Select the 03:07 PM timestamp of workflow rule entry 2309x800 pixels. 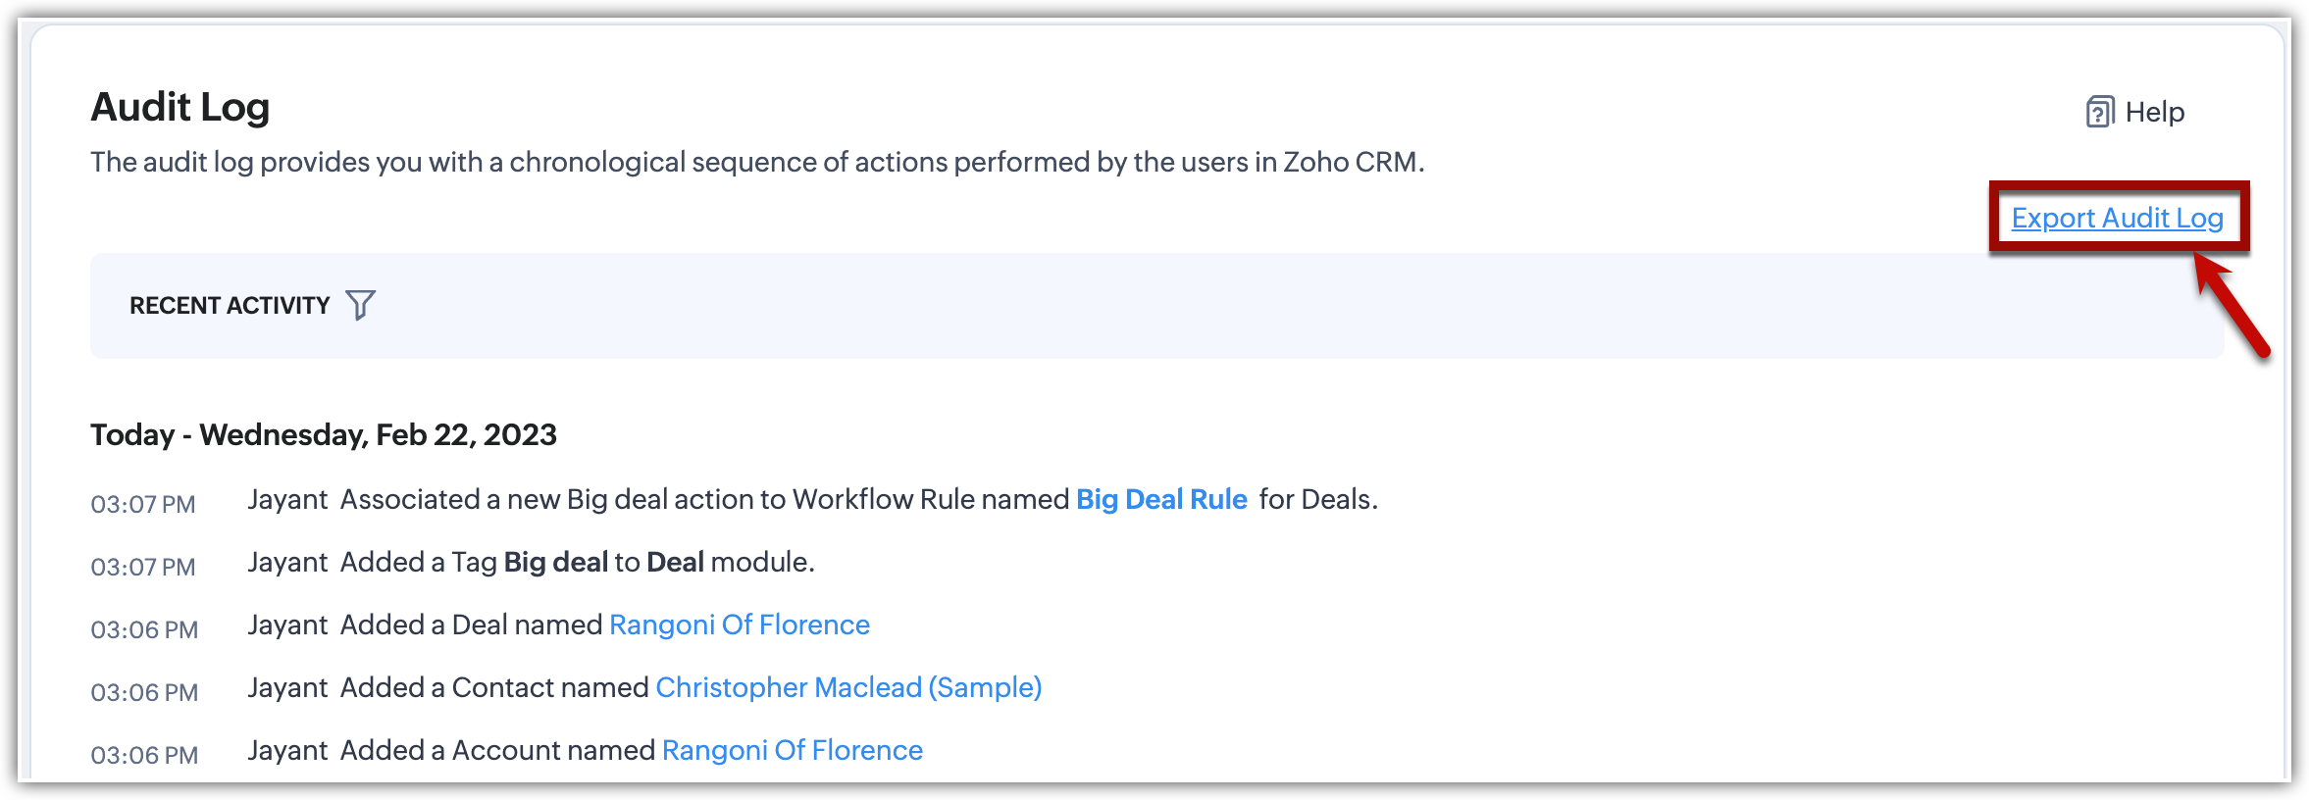coord(143,505)
